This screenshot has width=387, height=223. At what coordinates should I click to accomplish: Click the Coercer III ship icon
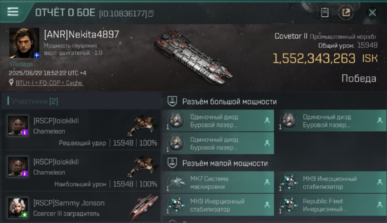(144, 208)
